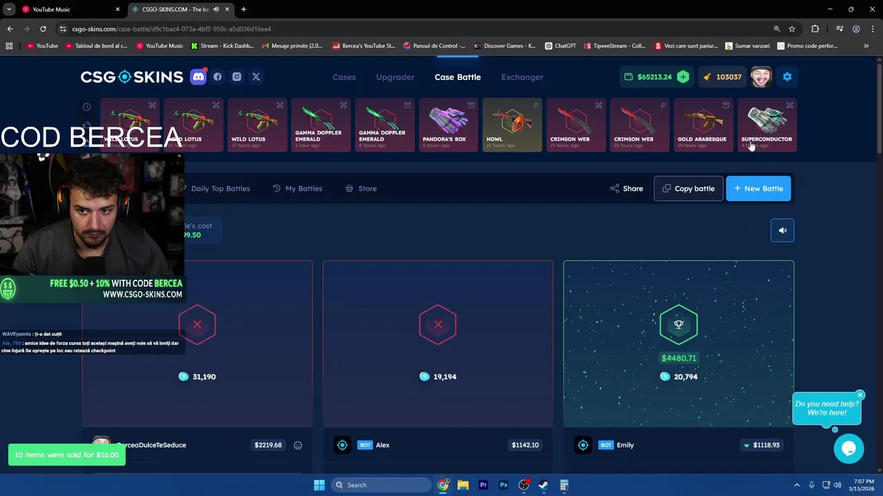883x496 pixels.
Task: Expand the system tray hidden icons chevron
Action: 797,485
